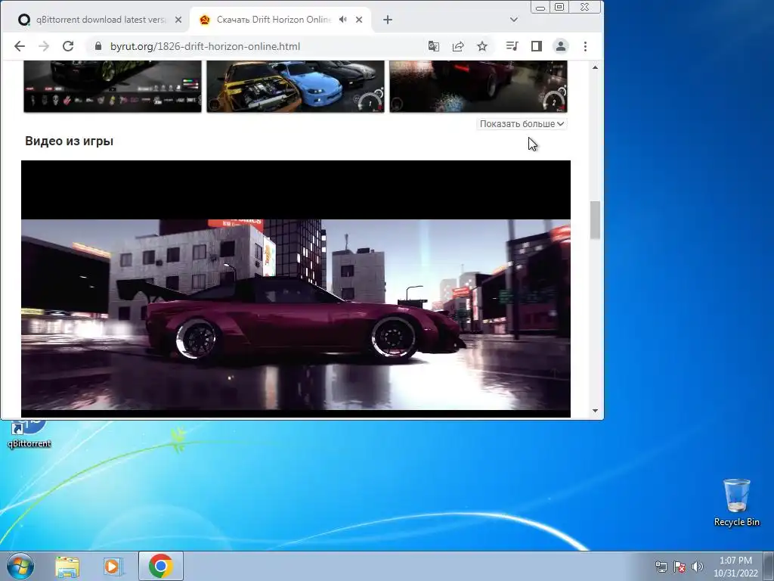The height and width of the screenshot is (581, 774).
Task: Open Action Center flag icon
Action: [680, 567]
